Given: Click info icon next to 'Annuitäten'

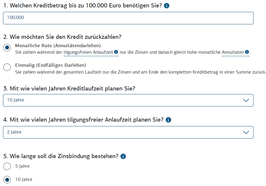Looking at the screenshot, I should (247, 52).
